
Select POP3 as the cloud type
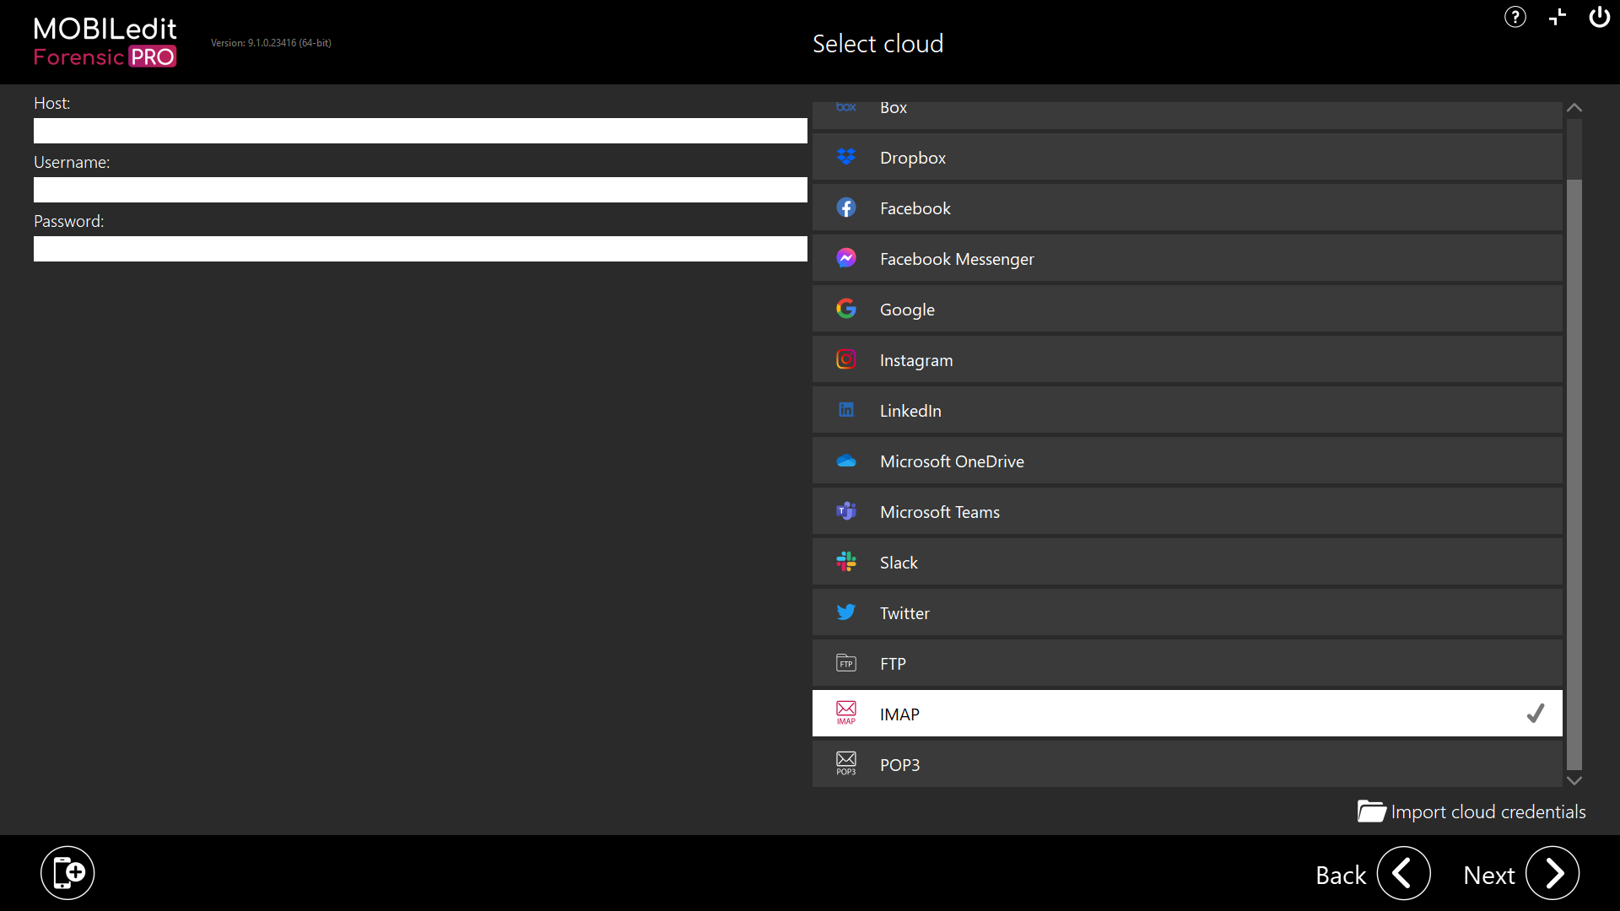click(1186, 764)
